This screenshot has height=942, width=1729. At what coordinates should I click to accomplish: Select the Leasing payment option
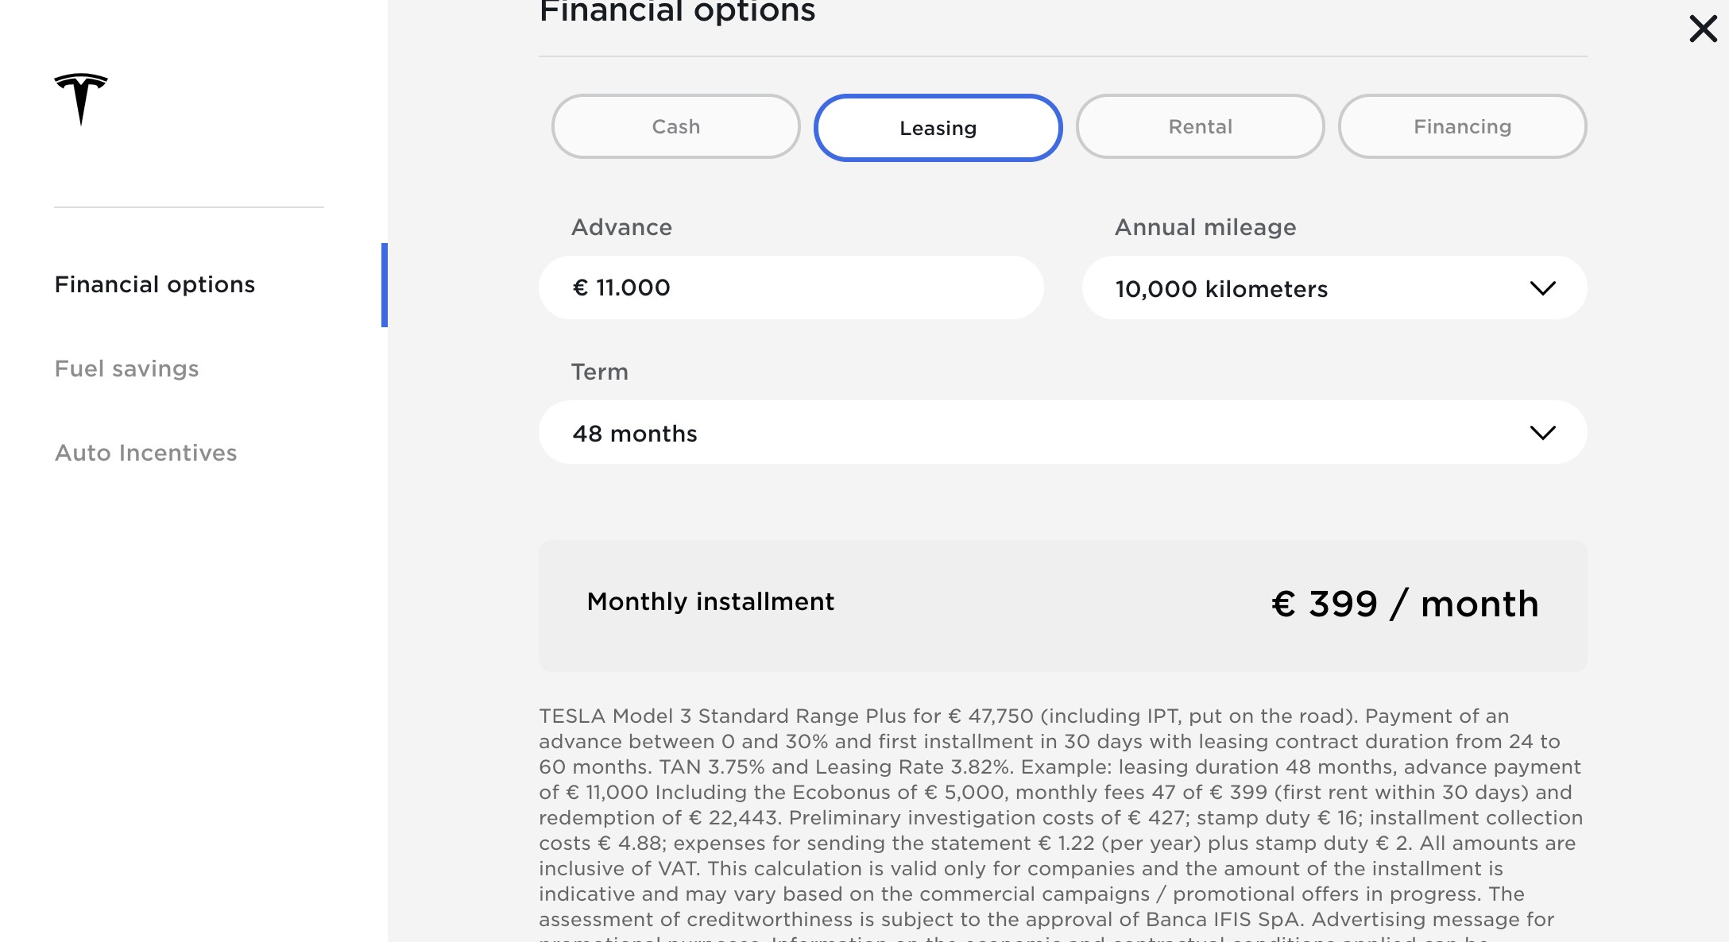pyautogui.click(x=938, y=128)
